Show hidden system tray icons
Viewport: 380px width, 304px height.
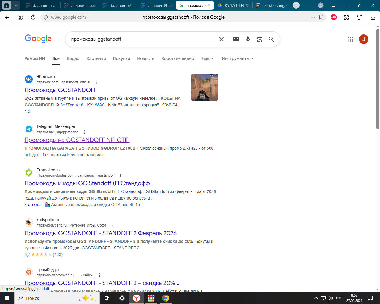[316, 298]
